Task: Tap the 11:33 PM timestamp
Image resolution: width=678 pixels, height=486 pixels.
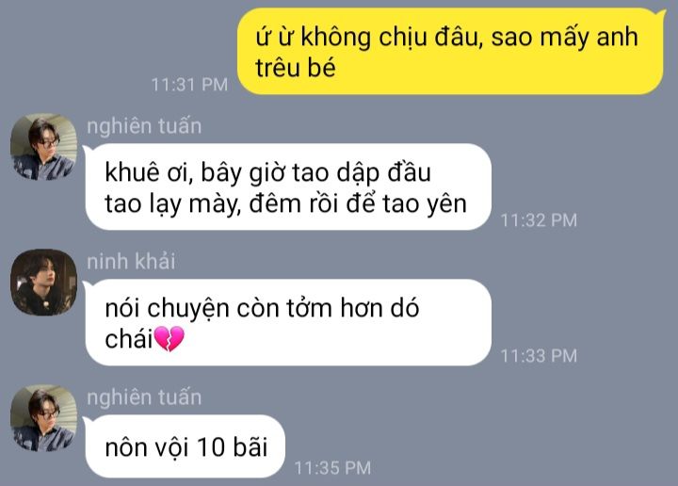Action: (x=539, y=356)
